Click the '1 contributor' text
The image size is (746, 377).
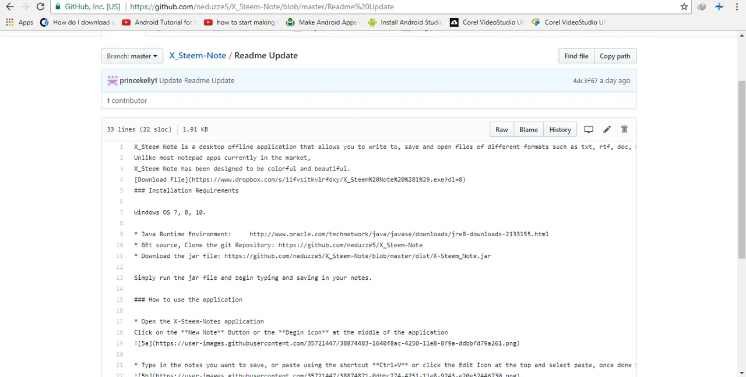pos(126,101)
